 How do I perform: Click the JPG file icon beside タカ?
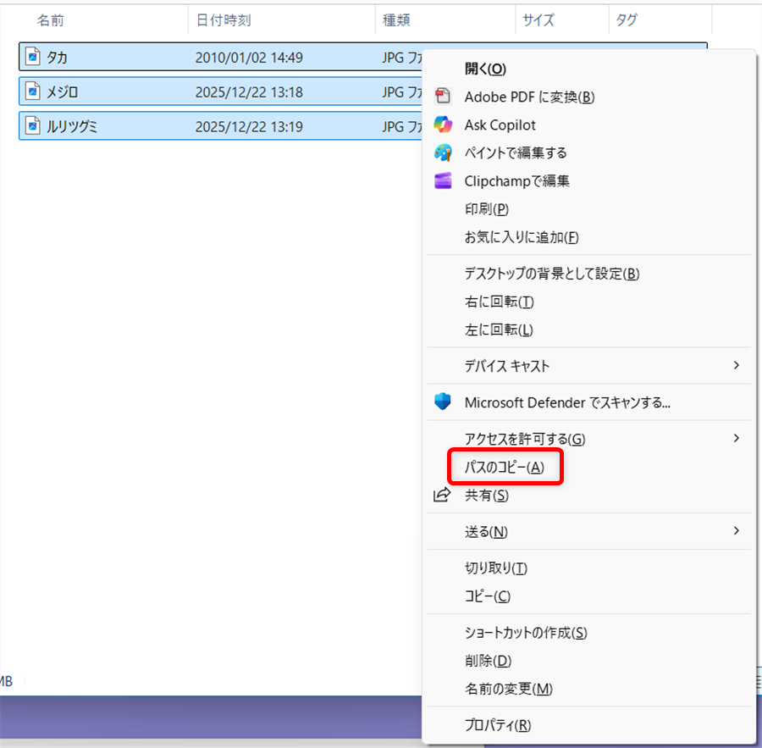30,57
